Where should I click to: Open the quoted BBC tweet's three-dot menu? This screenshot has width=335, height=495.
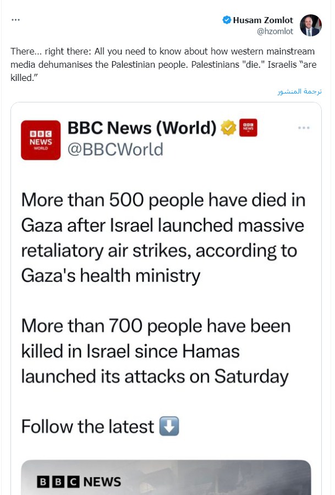click(x=304, y=128)
